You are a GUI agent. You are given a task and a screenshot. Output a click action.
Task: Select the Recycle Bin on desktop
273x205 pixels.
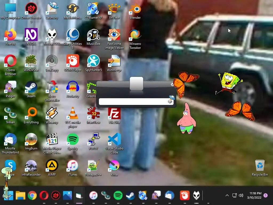point(260,168)
